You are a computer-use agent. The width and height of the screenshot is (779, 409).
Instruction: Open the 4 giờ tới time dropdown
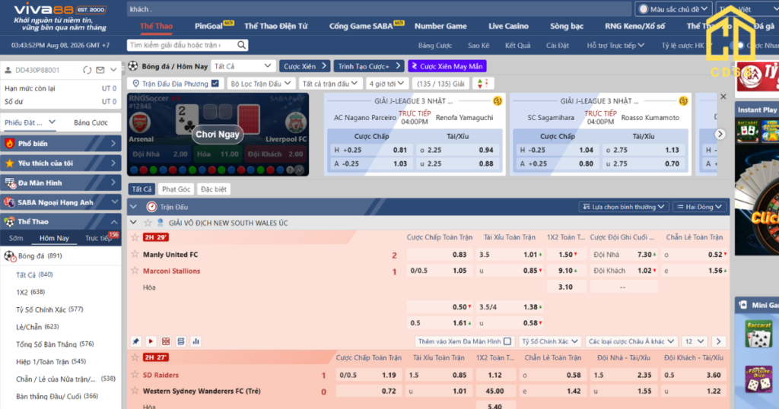coord(386,84)
